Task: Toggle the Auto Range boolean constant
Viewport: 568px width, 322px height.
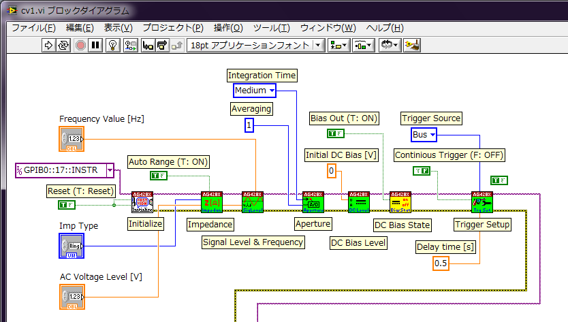Action: [x=158, y=176]
